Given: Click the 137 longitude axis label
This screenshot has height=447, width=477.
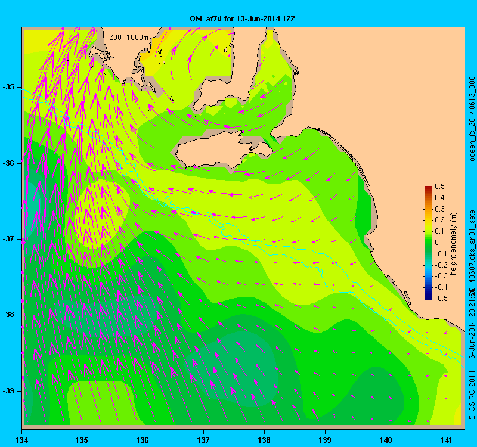Looking at the screenshot, I should click(203, 440).
